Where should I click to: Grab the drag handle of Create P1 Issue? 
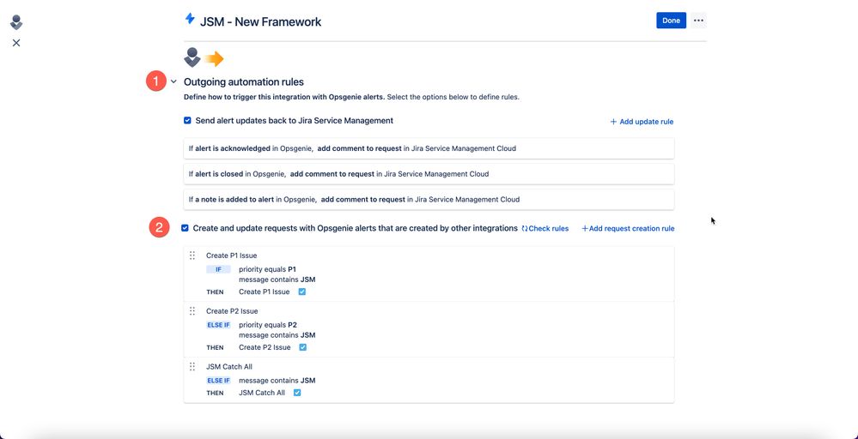pyautogui.click(x=192, y=256)
